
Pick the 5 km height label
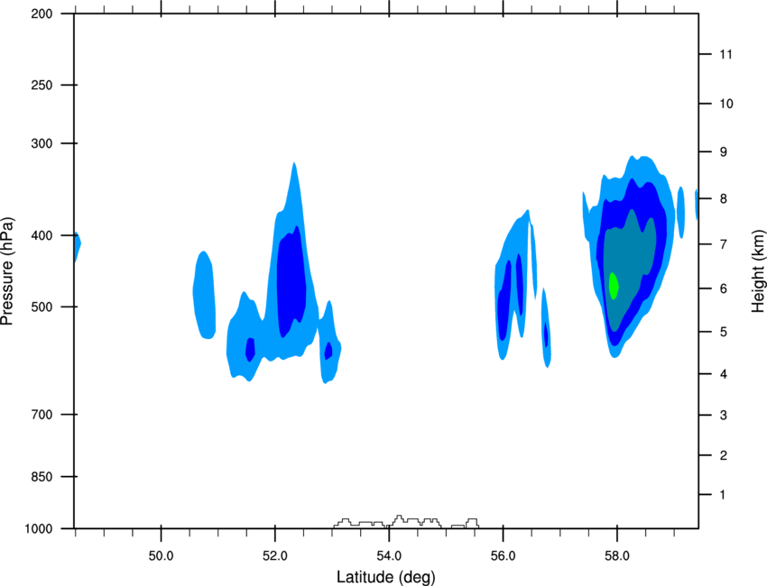coord(724,332)
